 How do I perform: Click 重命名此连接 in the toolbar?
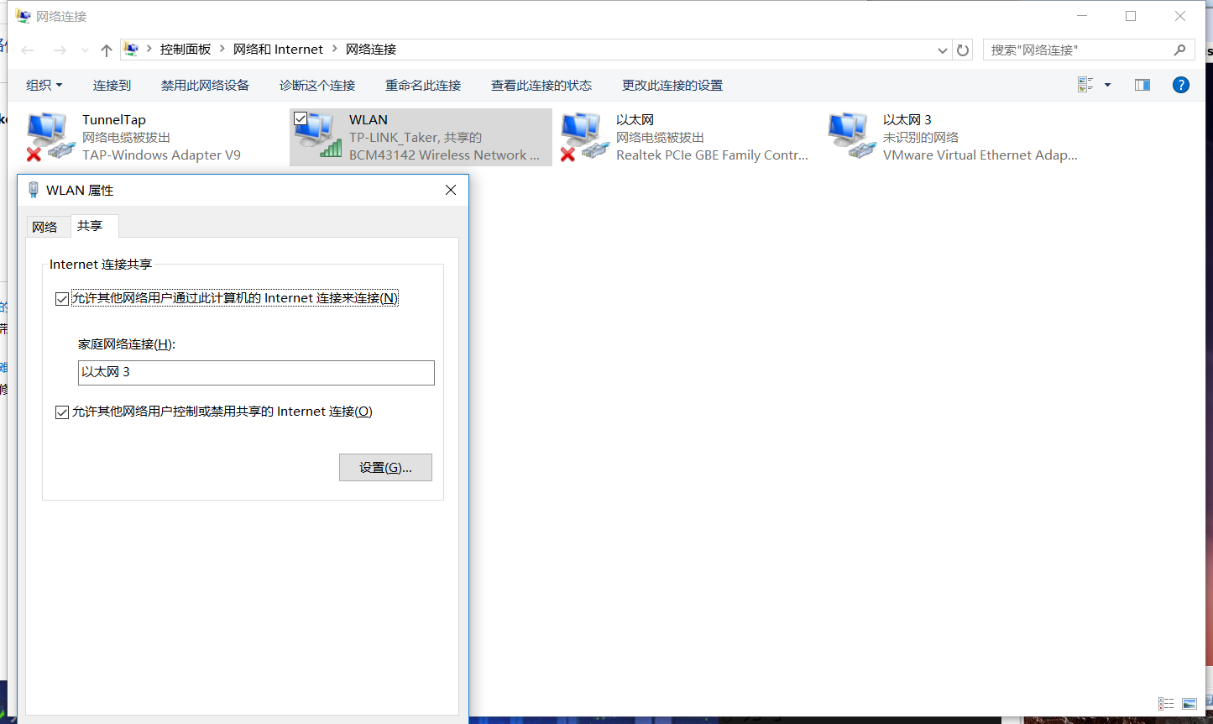click(x=423, y=85)
